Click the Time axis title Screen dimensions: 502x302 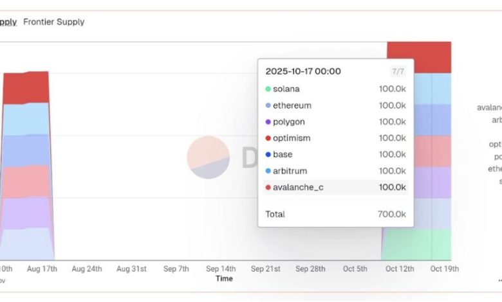coord(224,279)
